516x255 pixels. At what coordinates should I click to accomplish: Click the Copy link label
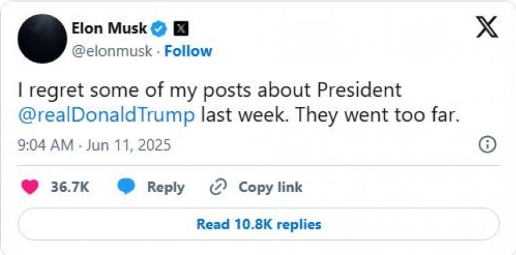coord(270,187)
